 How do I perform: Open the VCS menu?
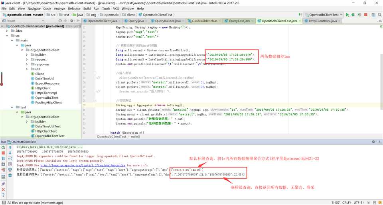point(116,8)
